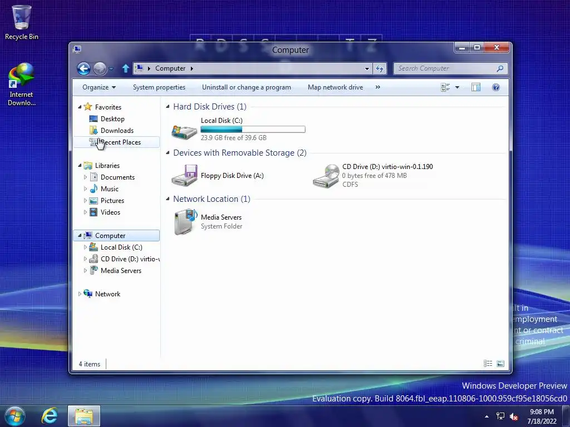Switch to large thumbnails view in status bar
570x427 pixels.
[500, 364]
